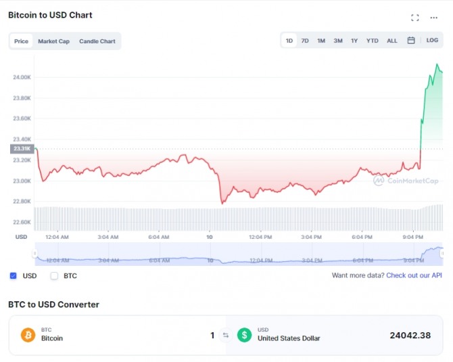This screenshot has width=453, height=362.
Task: Switch to the Candle Chart tab
Action: tap(97, 41)
